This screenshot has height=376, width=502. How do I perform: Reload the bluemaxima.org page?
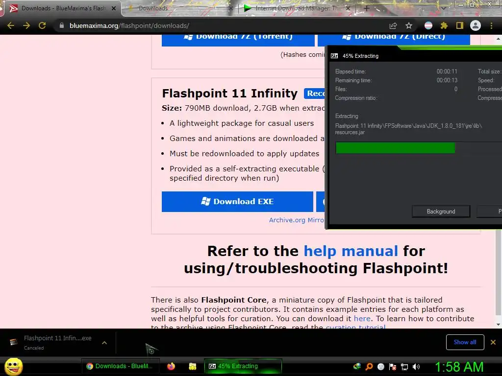point(42,25)
